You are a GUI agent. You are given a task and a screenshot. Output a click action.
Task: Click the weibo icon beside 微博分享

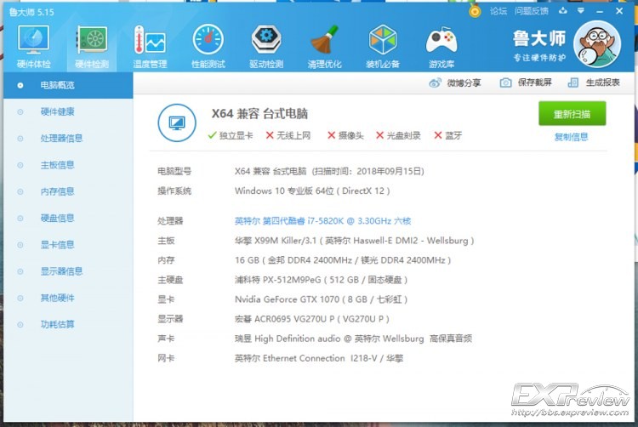435,83
